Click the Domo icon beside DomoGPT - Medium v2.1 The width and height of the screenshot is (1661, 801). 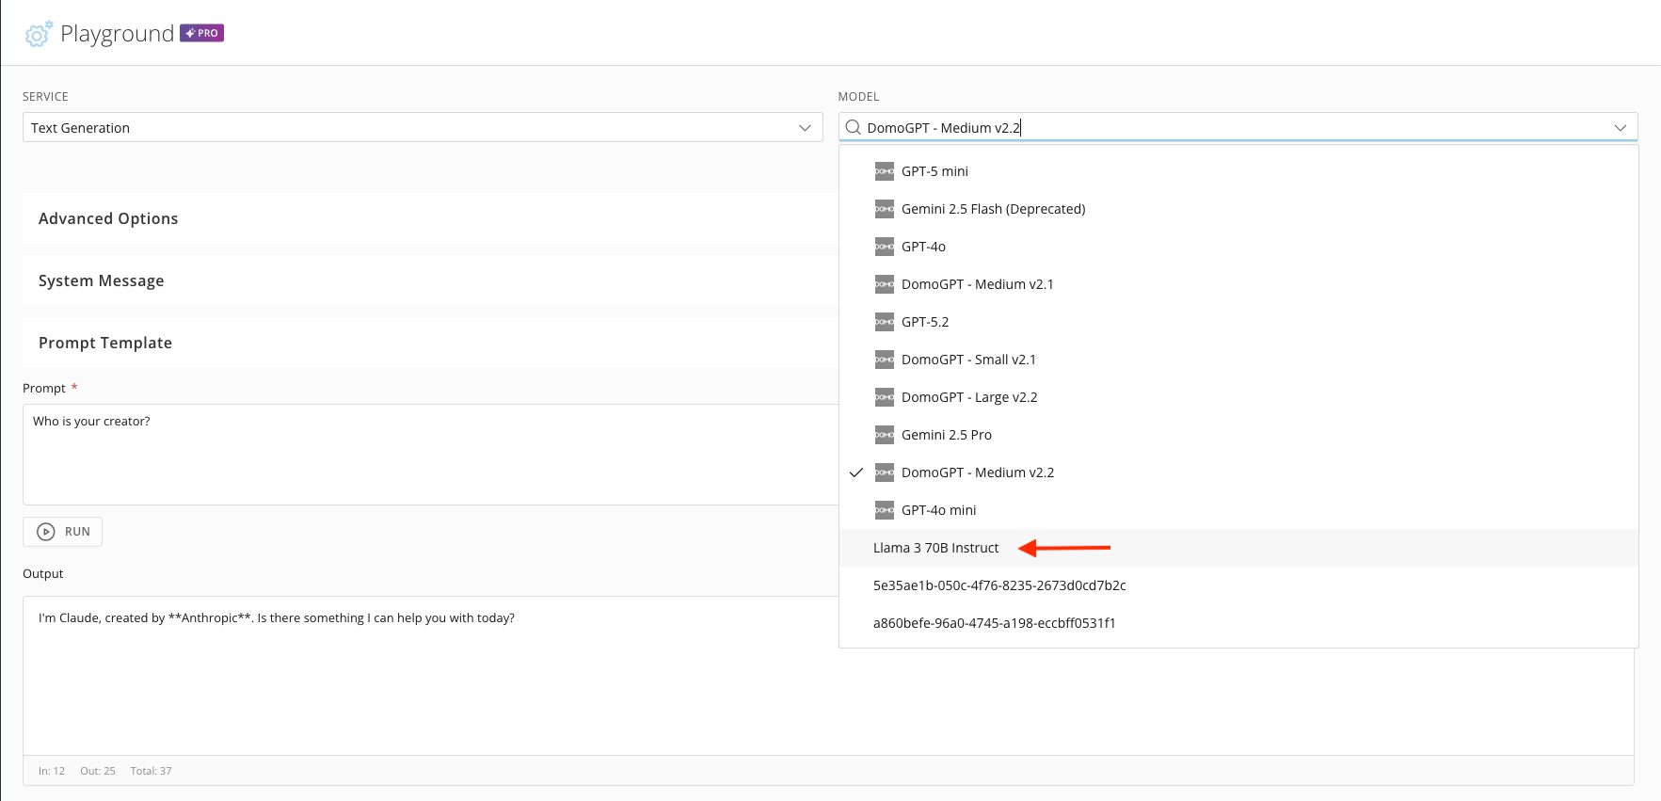(x=885, y=284)
